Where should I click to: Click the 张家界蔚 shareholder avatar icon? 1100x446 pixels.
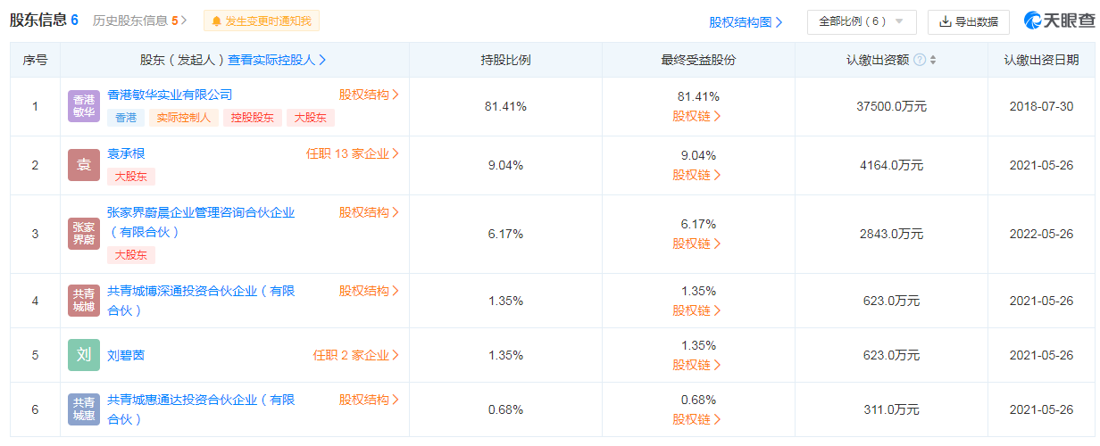(x=84, y=234)
